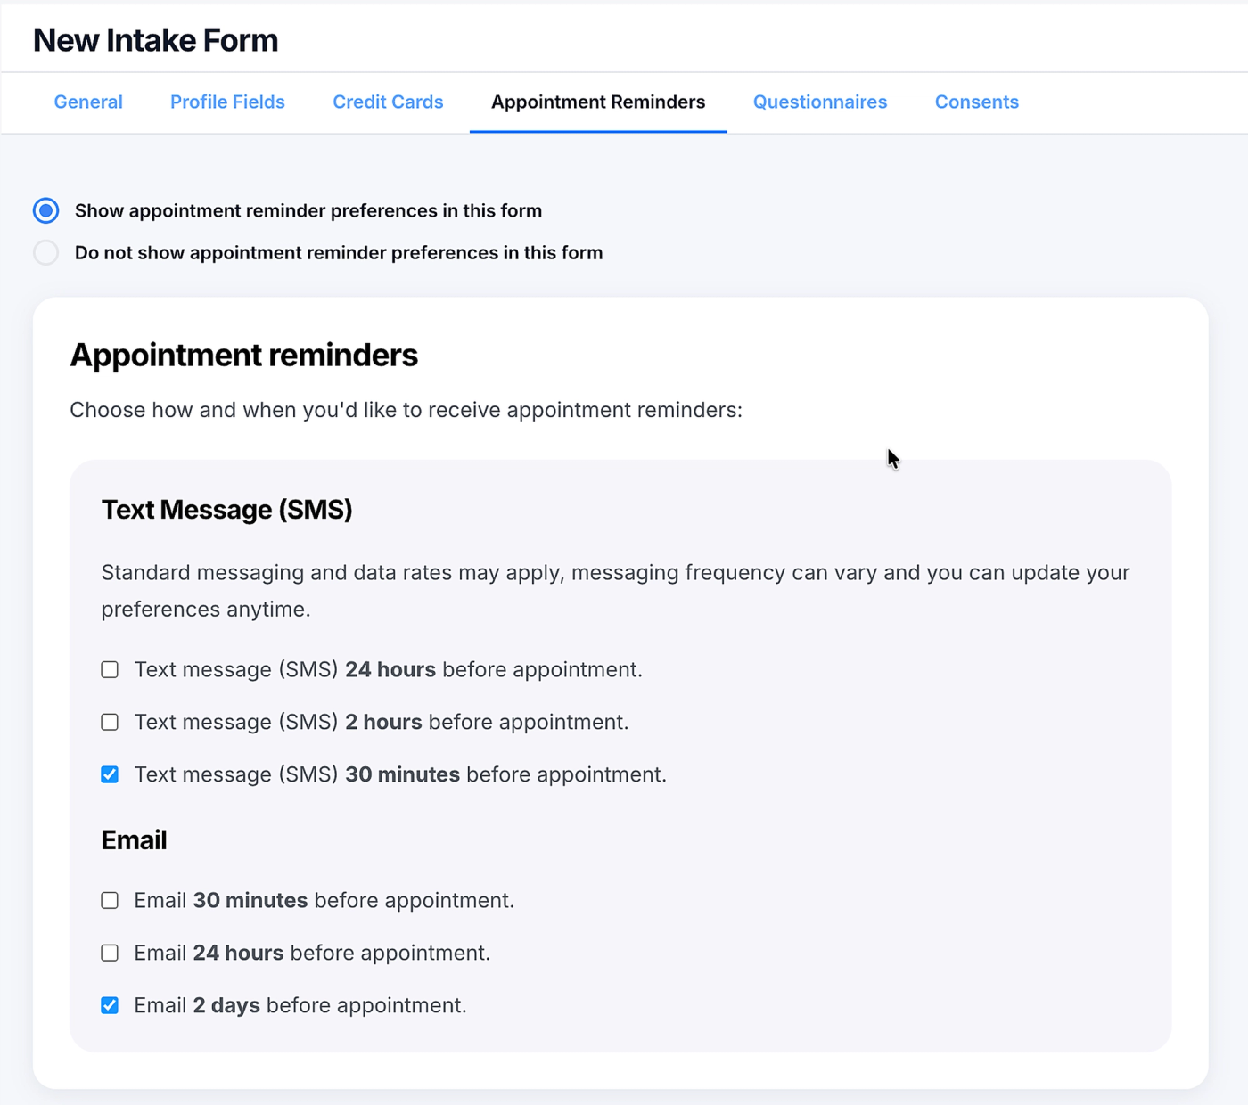Click the 'Choose how and when' instruction text

click(x=406, y=410)
